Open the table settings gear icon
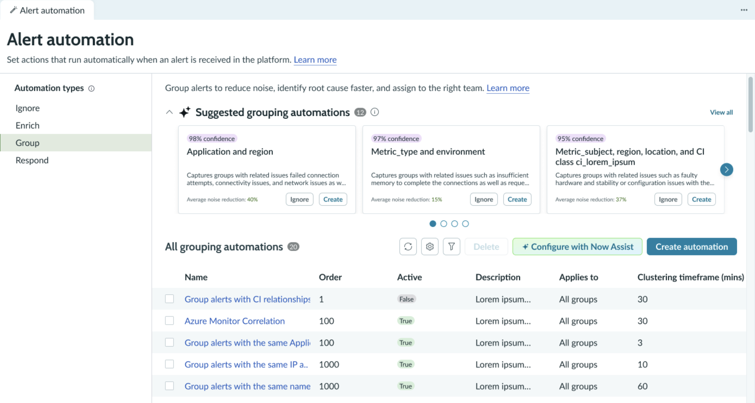This screenshot has width=755, height=403. (x=429, y=246)
